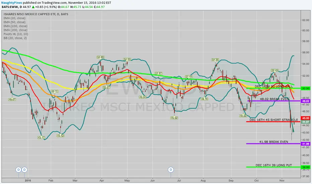The width and height of the screenshot is (312, 184).
Task: Click the DEC 16TH 39 LONG PUT annotation
Action: point(274,165)
